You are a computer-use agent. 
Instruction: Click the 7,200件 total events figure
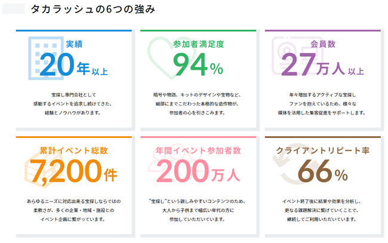[x=73, y=171]
